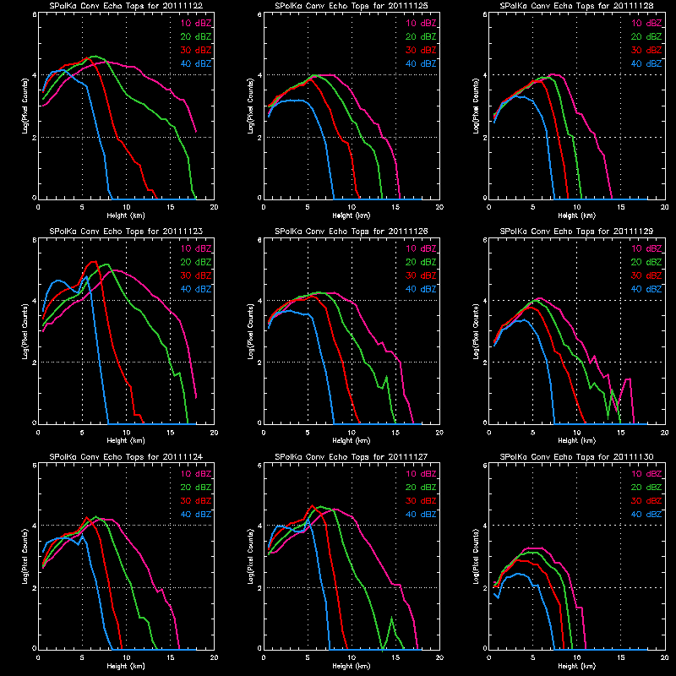This screenshot has width=676, height=676.
Task: Pick the 40 dBZ legend label in the 20111129 plot
Action: coord(646,289)
